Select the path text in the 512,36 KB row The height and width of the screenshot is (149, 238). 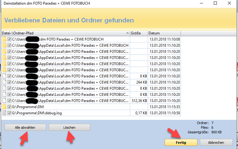coord(70,100)
